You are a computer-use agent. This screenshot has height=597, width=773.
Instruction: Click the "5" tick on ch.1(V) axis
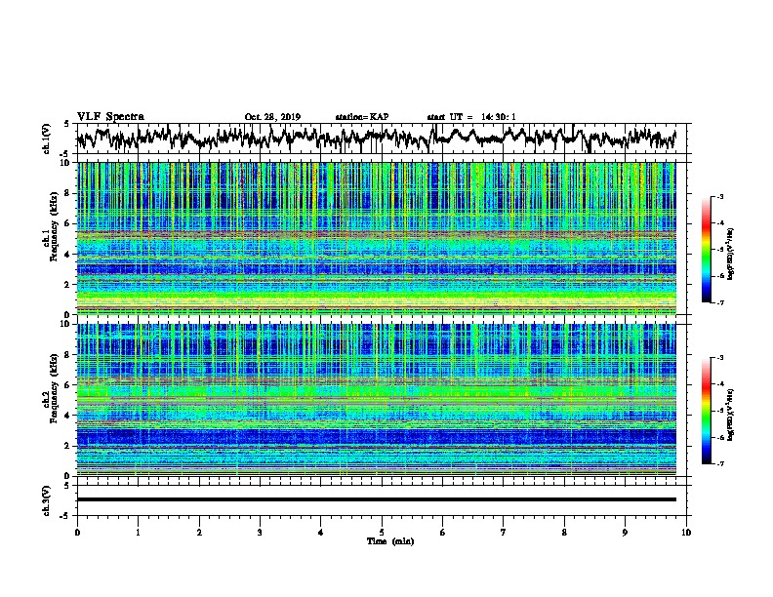67,124
